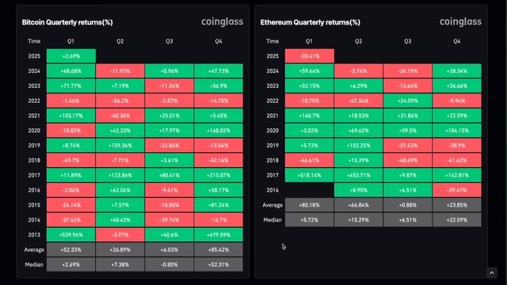Select Bitcoin Q4 column header
The height and width of the screenshot is (285, 507).
(x=219, y=41)
